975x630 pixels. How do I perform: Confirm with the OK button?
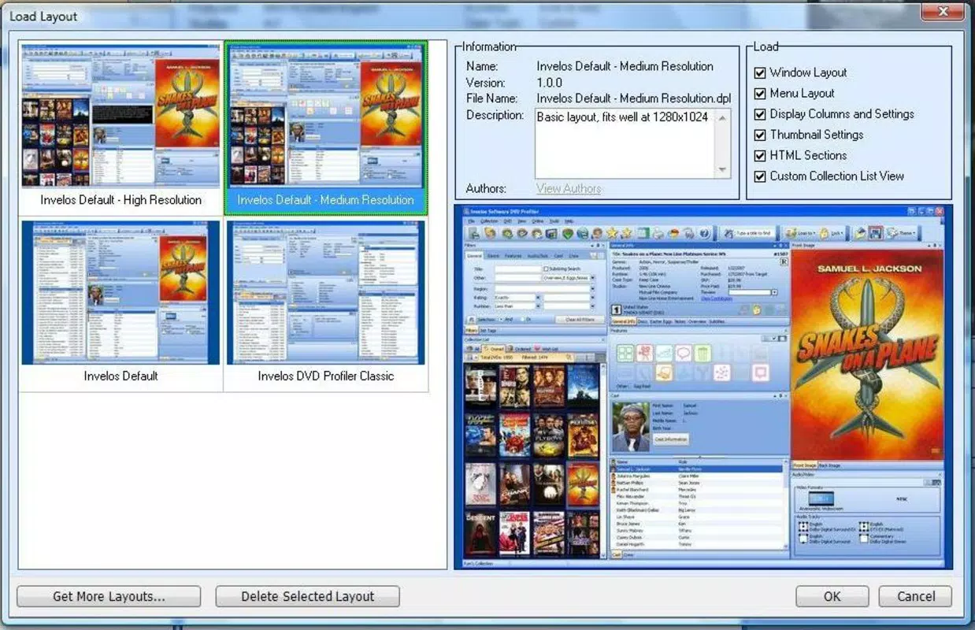832,596
